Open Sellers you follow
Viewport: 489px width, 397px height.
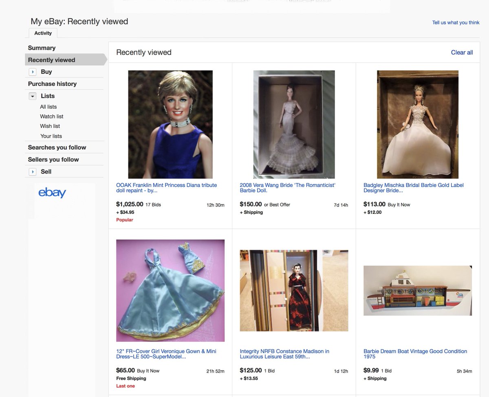point(53,160)
